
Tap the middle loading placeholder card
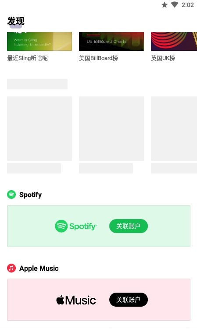(x=111, y=129)
